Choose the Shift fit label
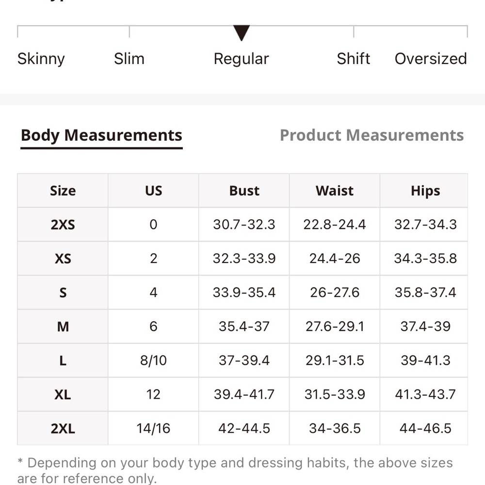 tap(353, 59)
